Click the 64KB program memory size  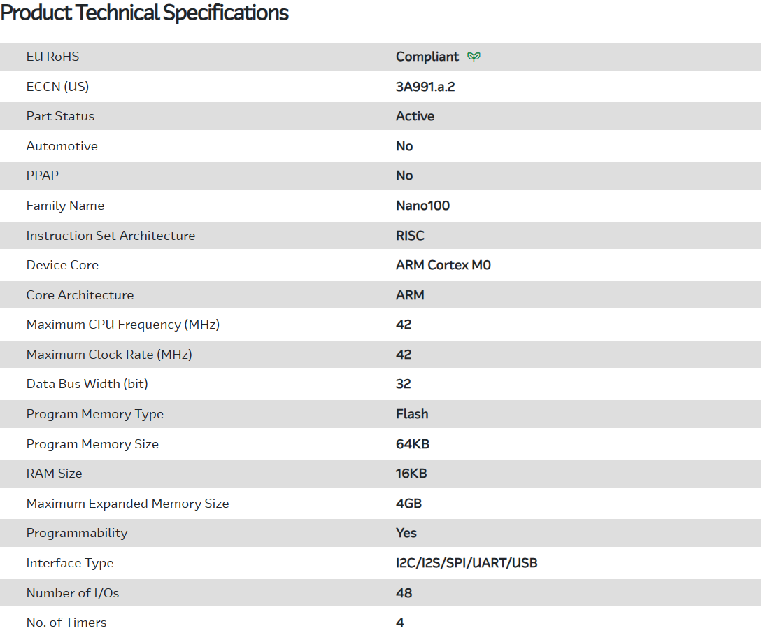(412, 444)
